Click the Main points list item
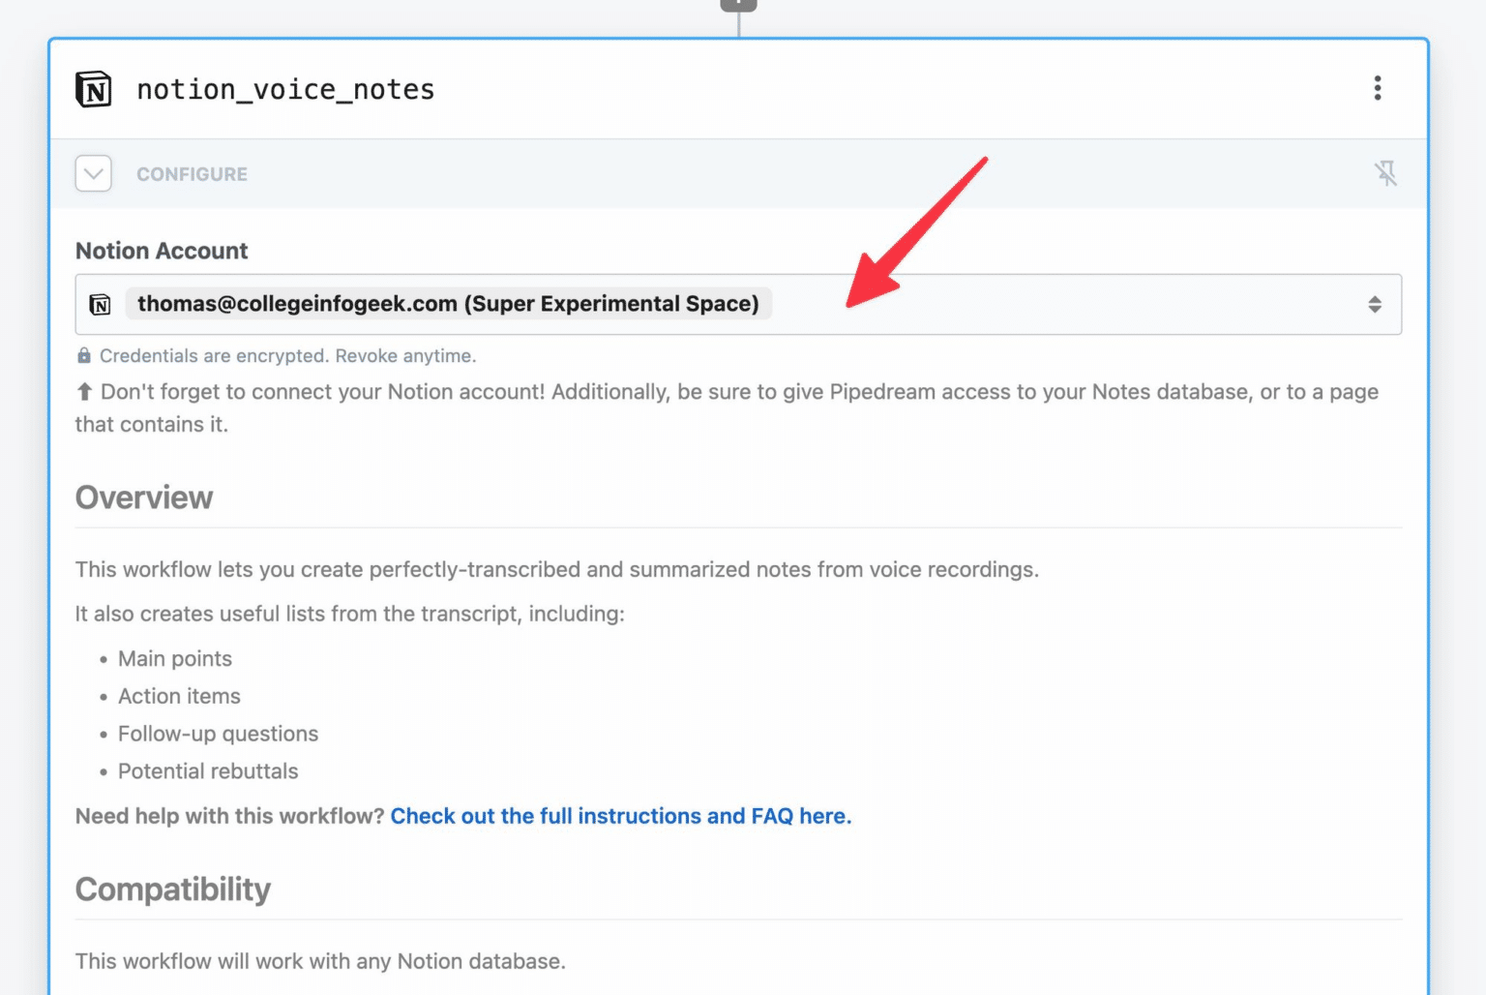 coord(174,658)
